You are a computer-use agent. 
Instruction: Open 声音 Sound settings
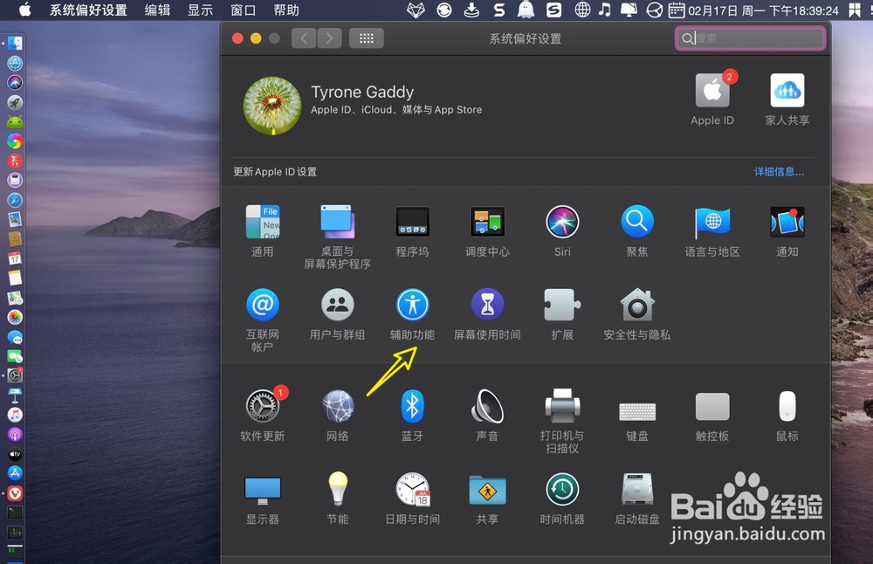[486, 406]
